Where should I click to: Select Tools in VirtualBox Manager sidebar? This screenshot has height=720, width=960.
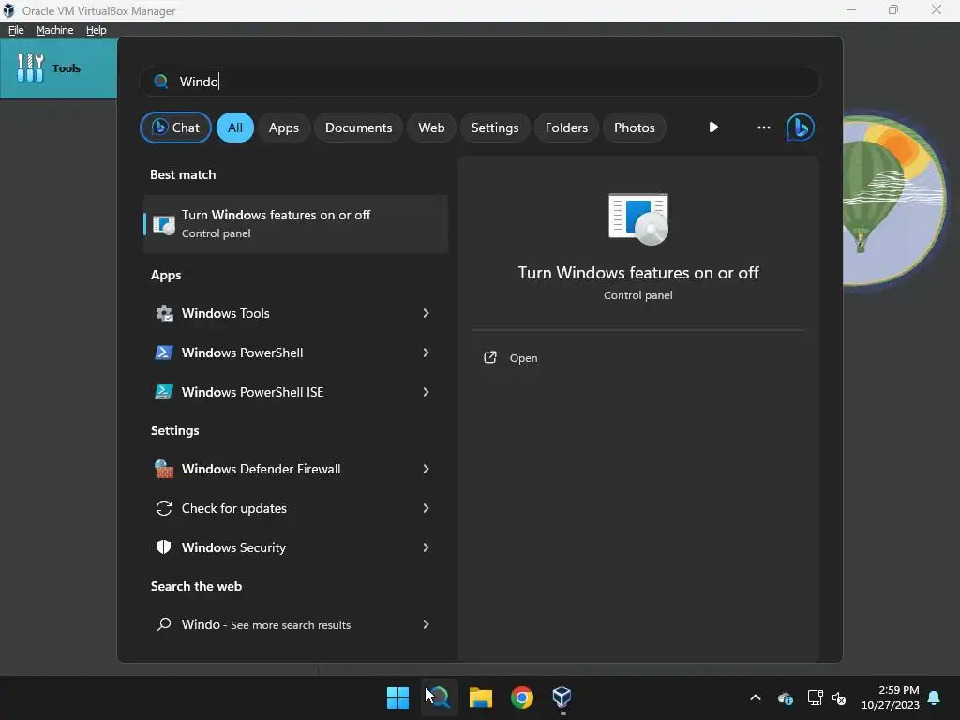(x=59, y=68)
